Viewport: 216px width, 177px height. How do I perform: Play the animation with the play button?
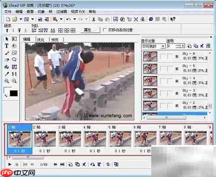click(x=10, y=164)
